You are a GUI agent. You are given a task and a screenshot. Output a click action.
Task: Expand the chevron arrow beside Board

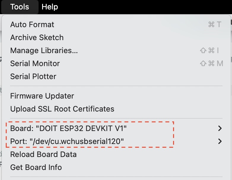point(220,128)
